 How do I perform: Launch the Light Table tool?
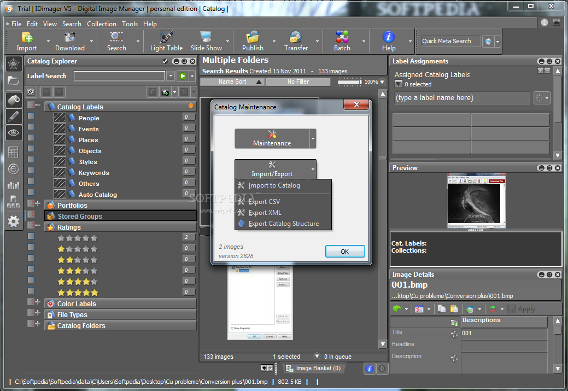tap(166, 42)
